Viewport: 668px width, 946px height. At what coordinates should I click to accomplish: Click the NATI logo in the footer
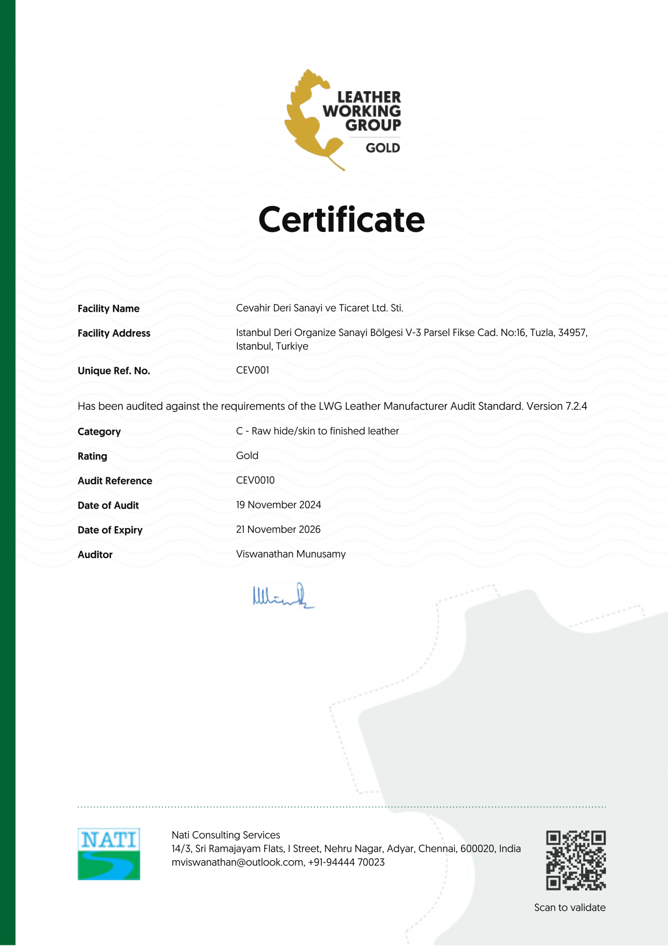point(109,854)
